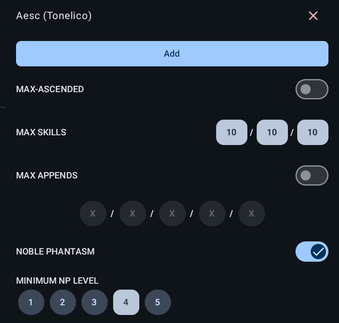Click the Add button
This screenshot has height=323, width=339.
point(172,54)
